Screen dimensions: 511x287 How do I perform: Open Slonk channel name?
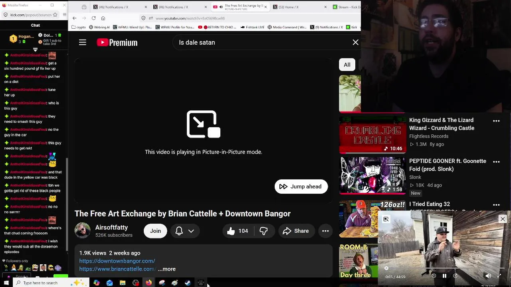click(415, 177)
